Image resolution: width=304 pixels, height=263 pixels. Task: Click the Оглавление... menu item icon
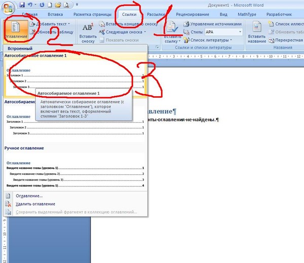tap(8, 196)
